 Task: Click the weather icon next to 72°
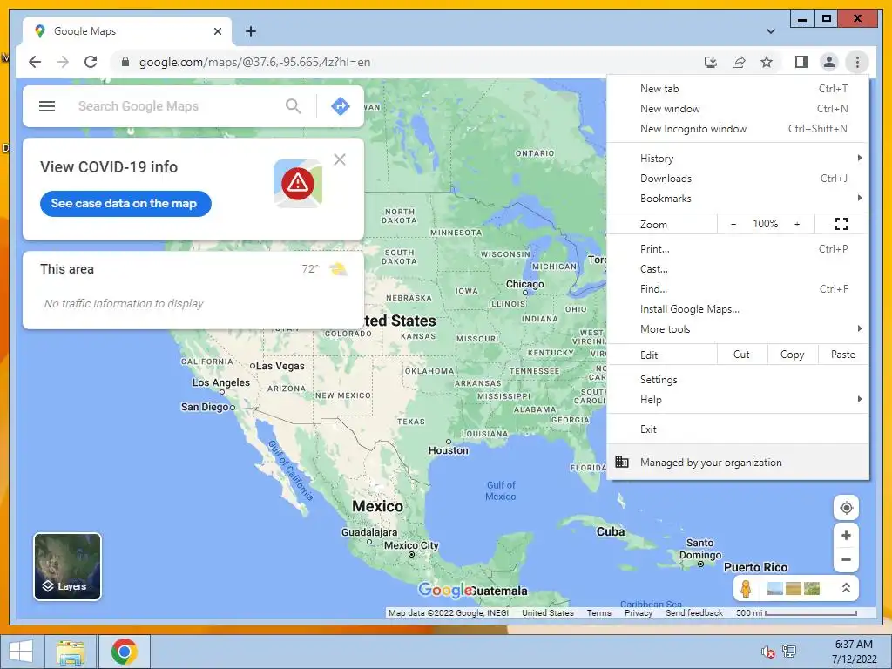coord(339,268)
